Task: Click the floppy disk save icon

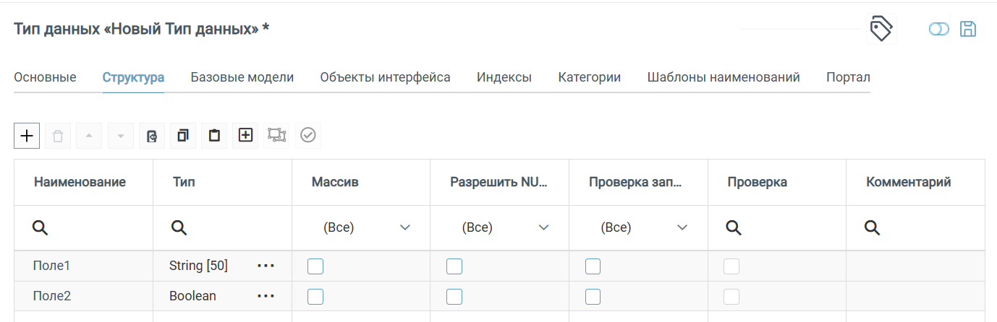Action: (967, 30)
